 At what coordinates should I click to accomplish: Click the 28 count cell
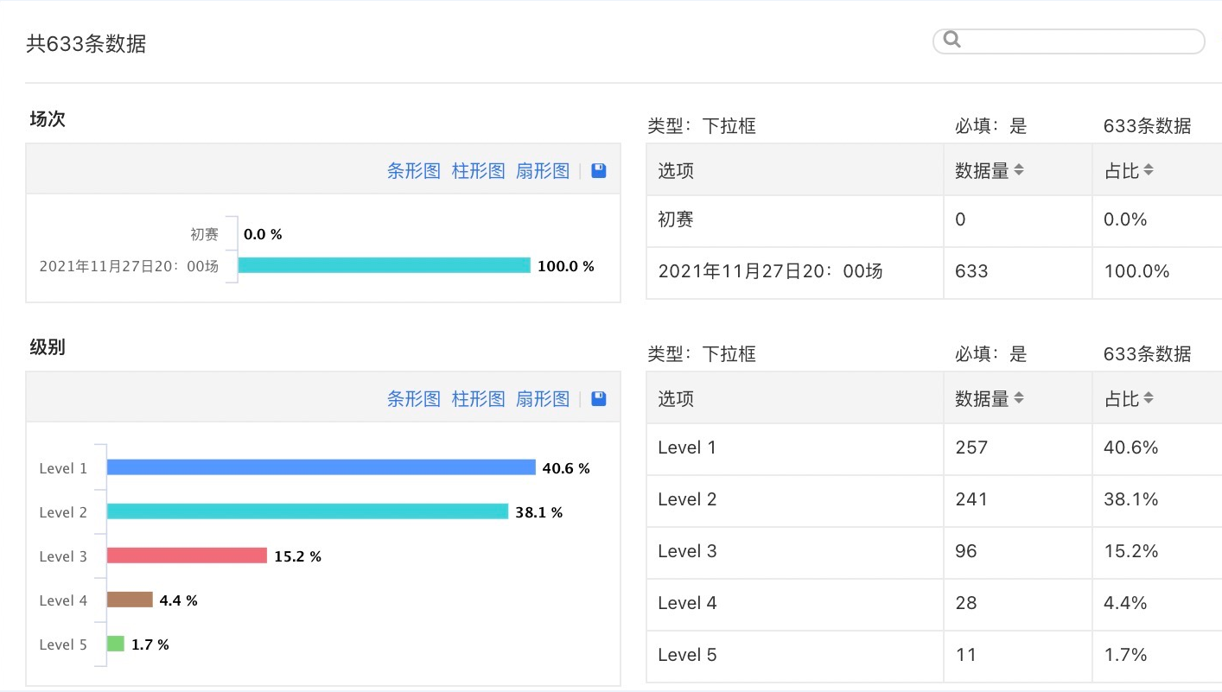(1018, 604)
